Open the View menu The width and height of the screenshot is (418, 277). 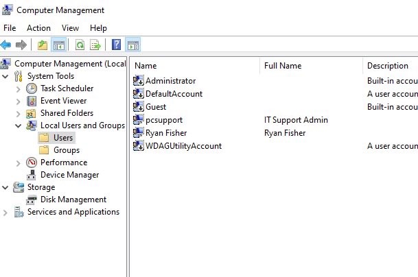(71, 28)
